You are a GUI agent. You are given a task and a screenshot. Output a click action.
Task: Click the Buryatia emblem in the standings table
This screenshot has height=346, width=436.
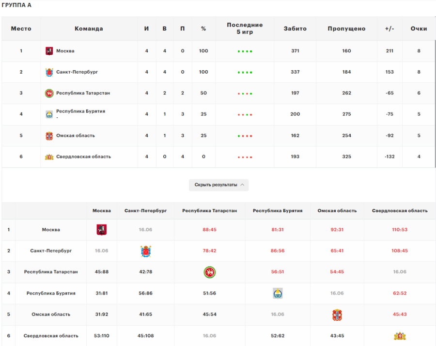[x=49, y=114]
